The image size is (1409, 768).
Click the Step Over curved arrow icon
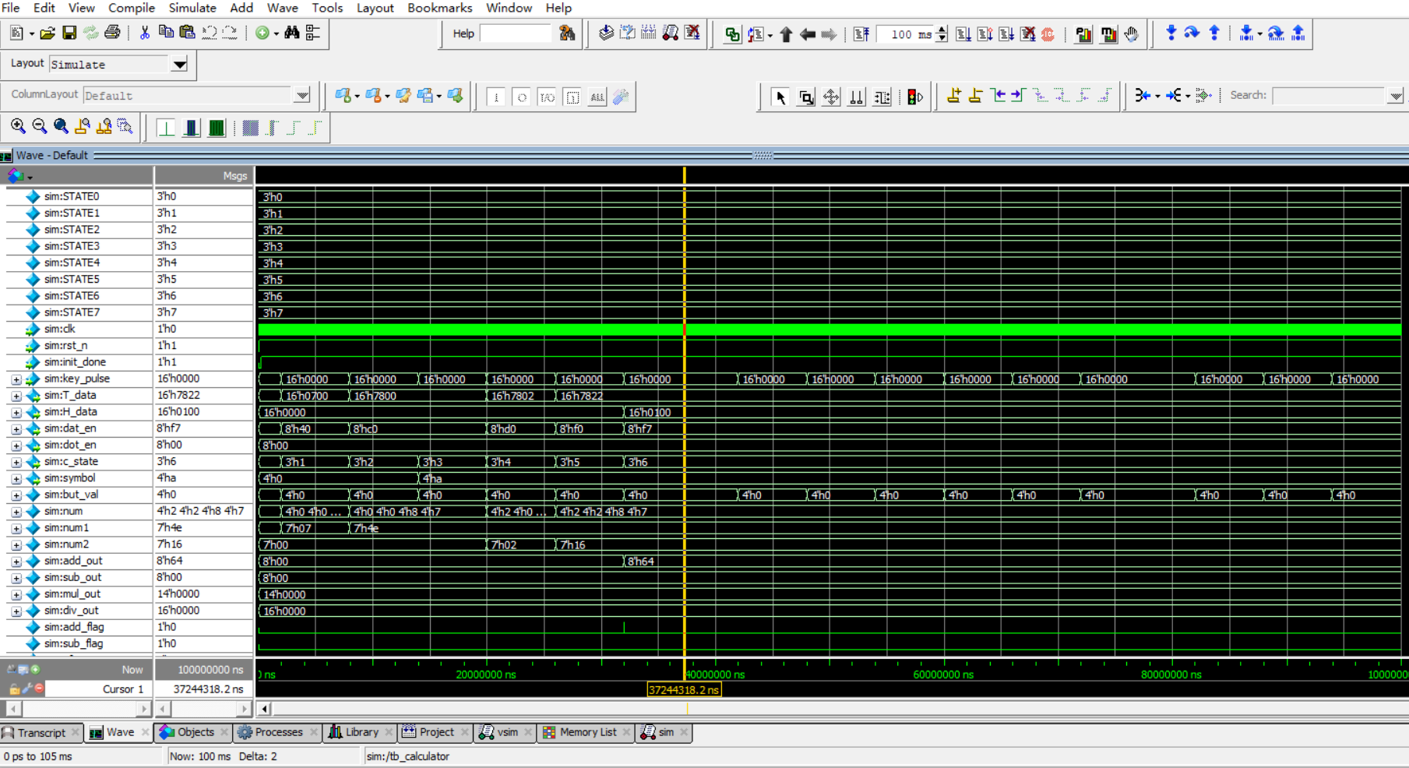[1192, 33]
